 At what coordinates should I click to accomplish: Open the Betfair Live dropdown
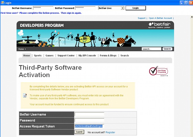(x=111, y=8)
